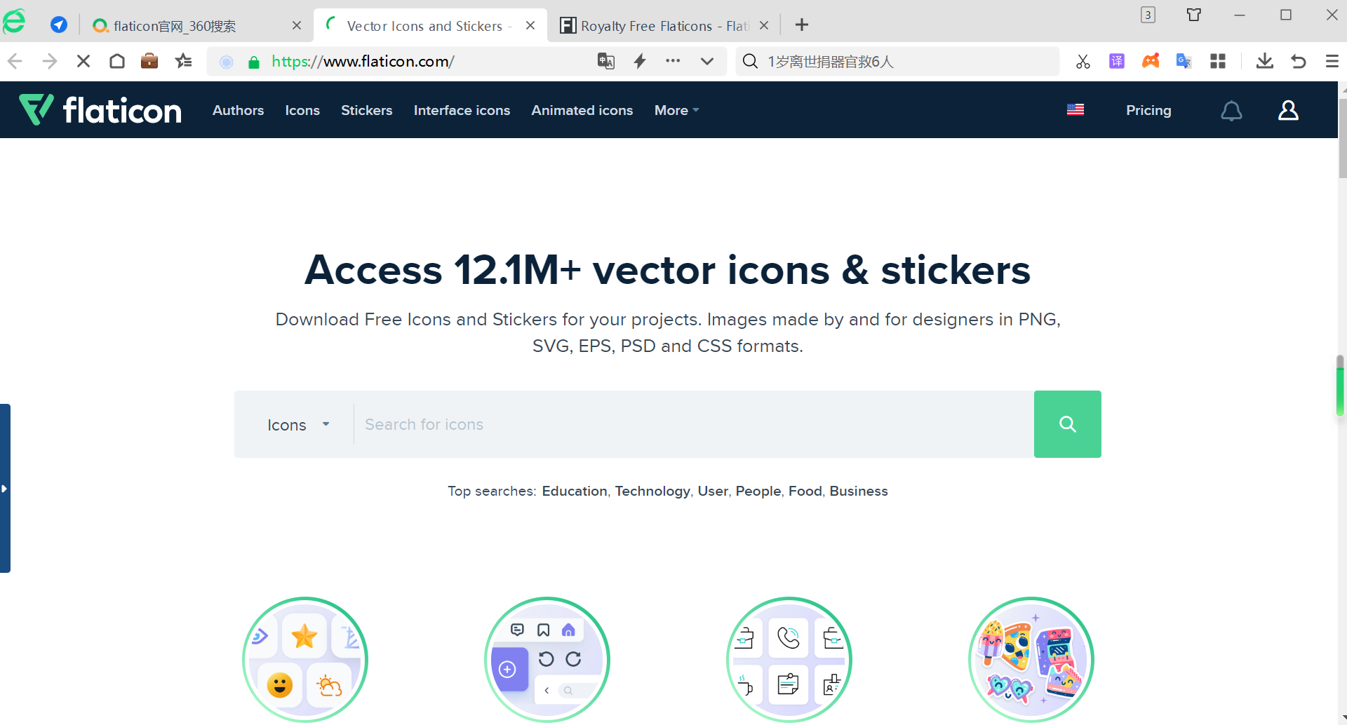Click the 360 browser logo icon
The height and width of the screenshot is (725, 1347).
pos(15,22)
